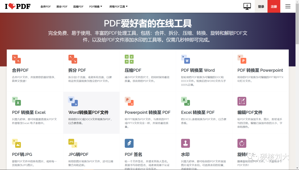Click the 合并PDF merge icon

coord(16,59)
